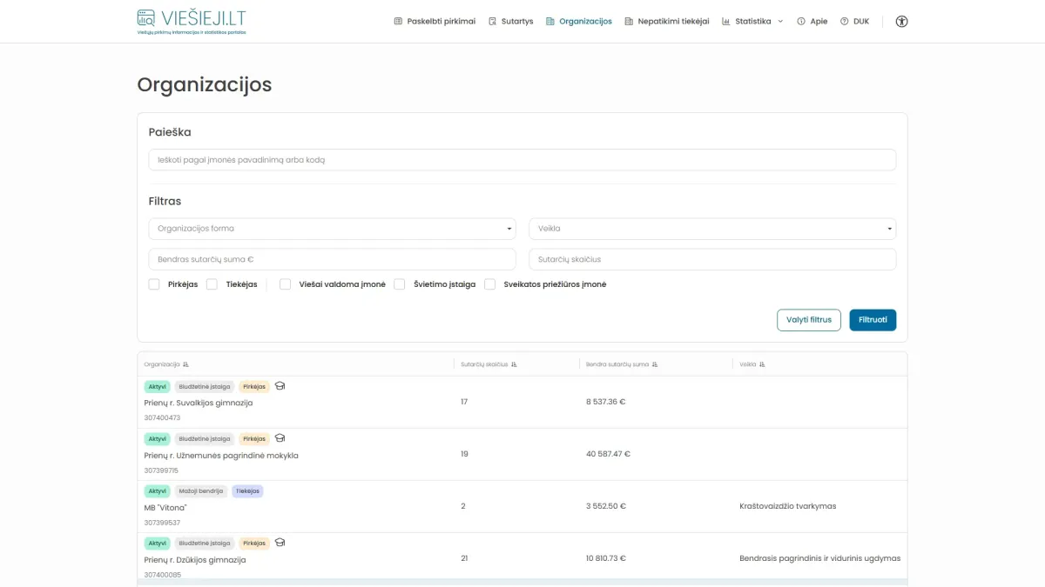This screenshot has height=587, width=1045.
Task: Sort by Bendra sutarčių suma icon
Action: (655, 364)
